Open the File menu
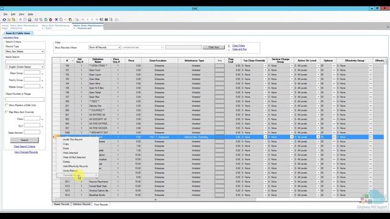The image size is (390, 219). 5,15
